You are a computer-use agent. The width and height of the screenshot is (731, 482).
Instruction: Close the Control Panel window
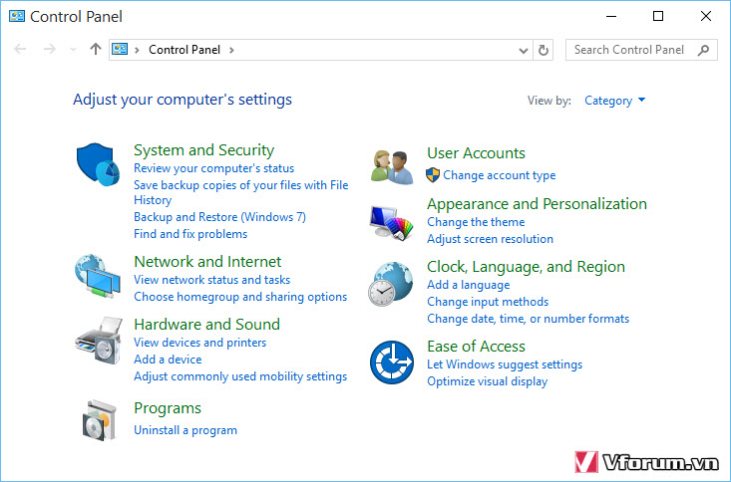coord(705,16)
